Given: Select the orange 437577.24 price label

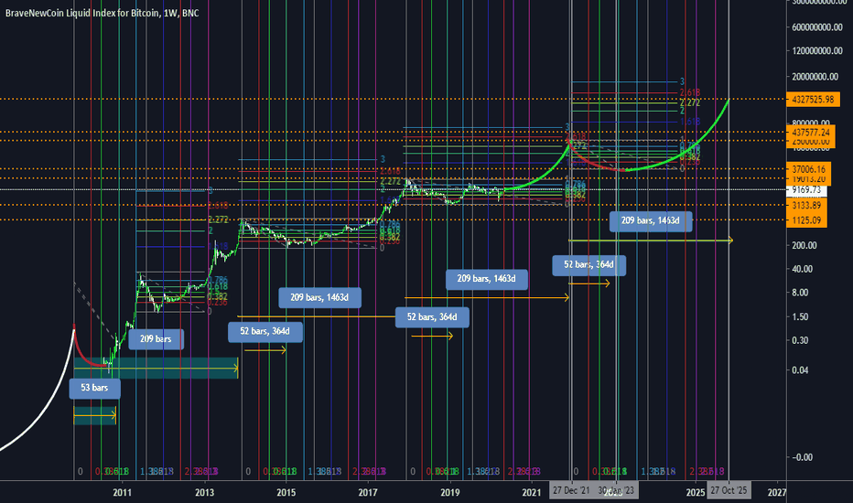Looking at the screenshot, I should [x=811, y=132].
